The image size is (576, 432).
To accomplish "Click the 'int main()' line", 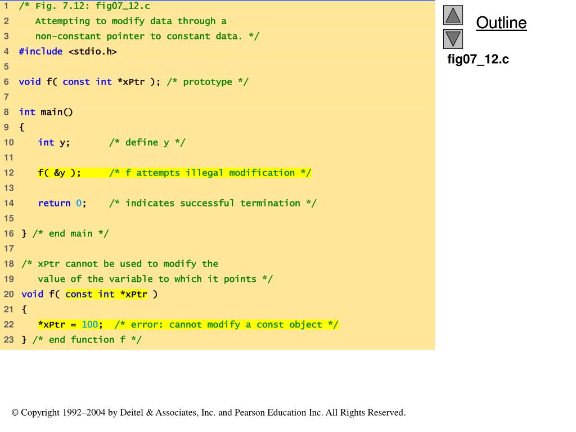I will pyautogui.click(x=46, y=112).
